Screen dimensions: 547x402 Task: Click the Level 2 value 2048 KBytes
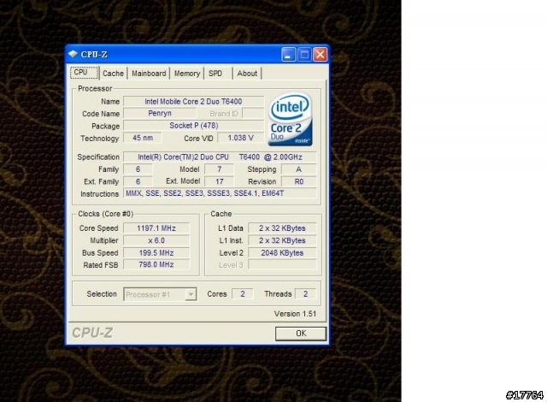282,252
